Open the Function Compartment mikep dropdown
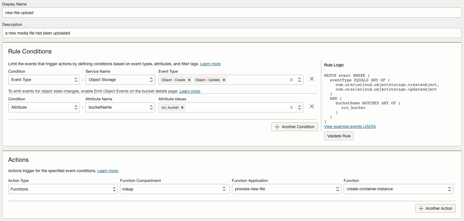This screenshot has width=464, height=221. coord(175,189)
